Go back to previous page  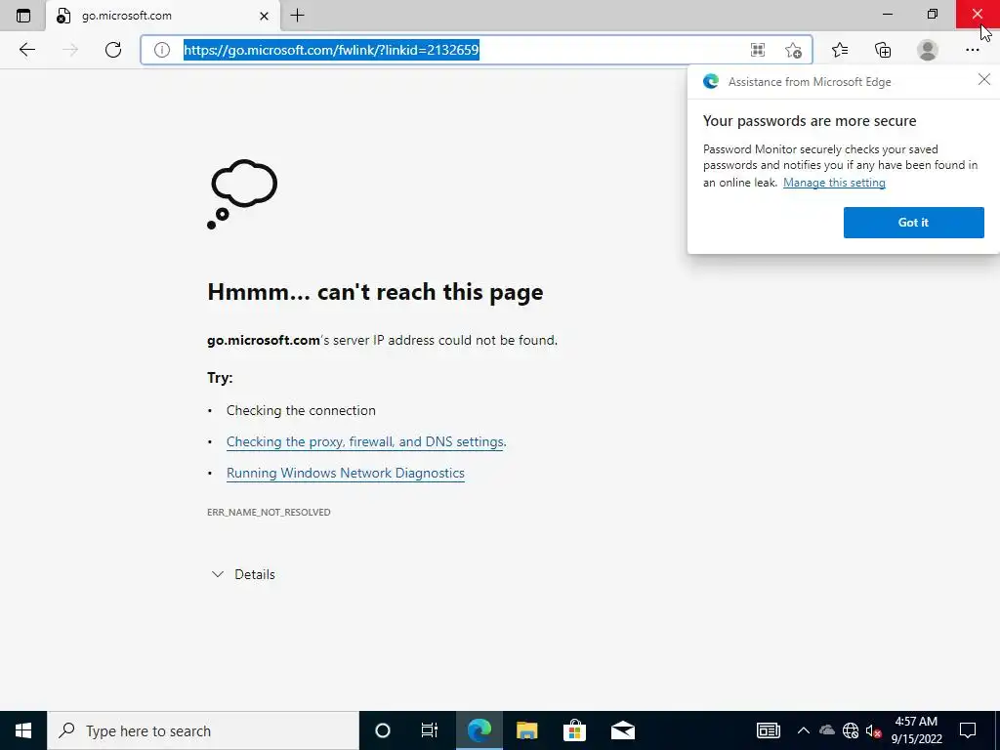26,50
